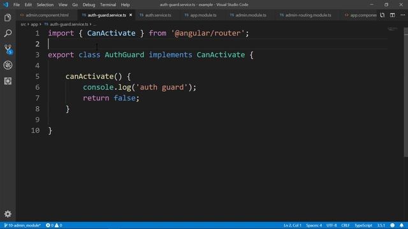The width and height of the screenshot is (408, 229).
Task: Click the '@angular/router' string
Action: 208,33
